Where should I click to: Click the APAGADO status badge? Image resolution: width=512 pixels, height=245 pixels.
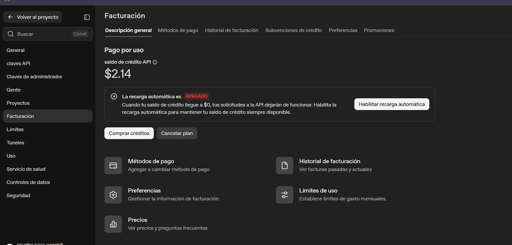click(x=197, y=96)
